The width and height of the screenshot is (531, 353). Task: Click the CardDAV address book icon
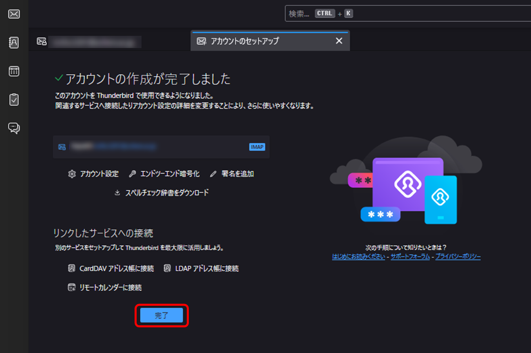[x=71, y=268]
